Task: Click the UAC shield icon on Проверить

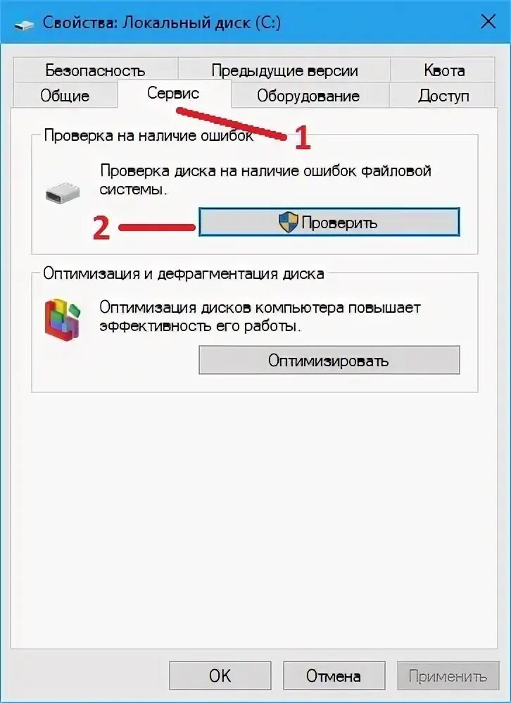Action: coord(288,223)
